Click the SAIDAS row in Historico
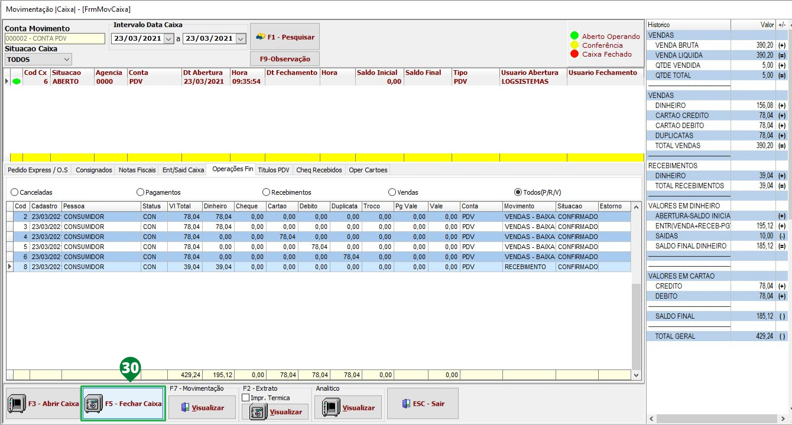The height and width of the screenshot is (425, 792). (x=718, y=236)
